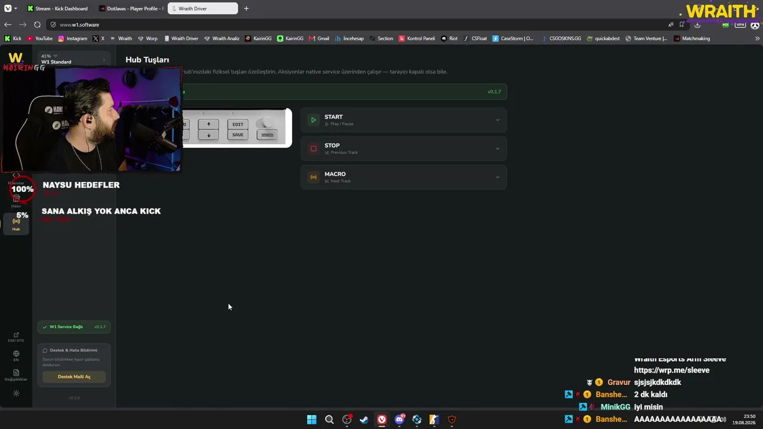Open the İncehesap bookmark
763x429 pixels.
point(349,39)
